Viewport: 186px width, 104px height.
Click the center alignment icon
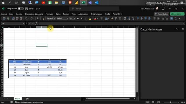coord(101,18)
